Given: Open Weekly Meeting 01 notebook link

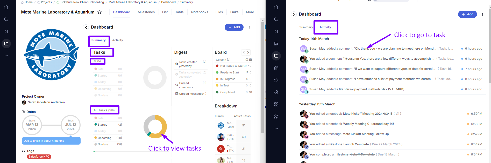Looking at the screenshot, I should click(x=368, y=124).
